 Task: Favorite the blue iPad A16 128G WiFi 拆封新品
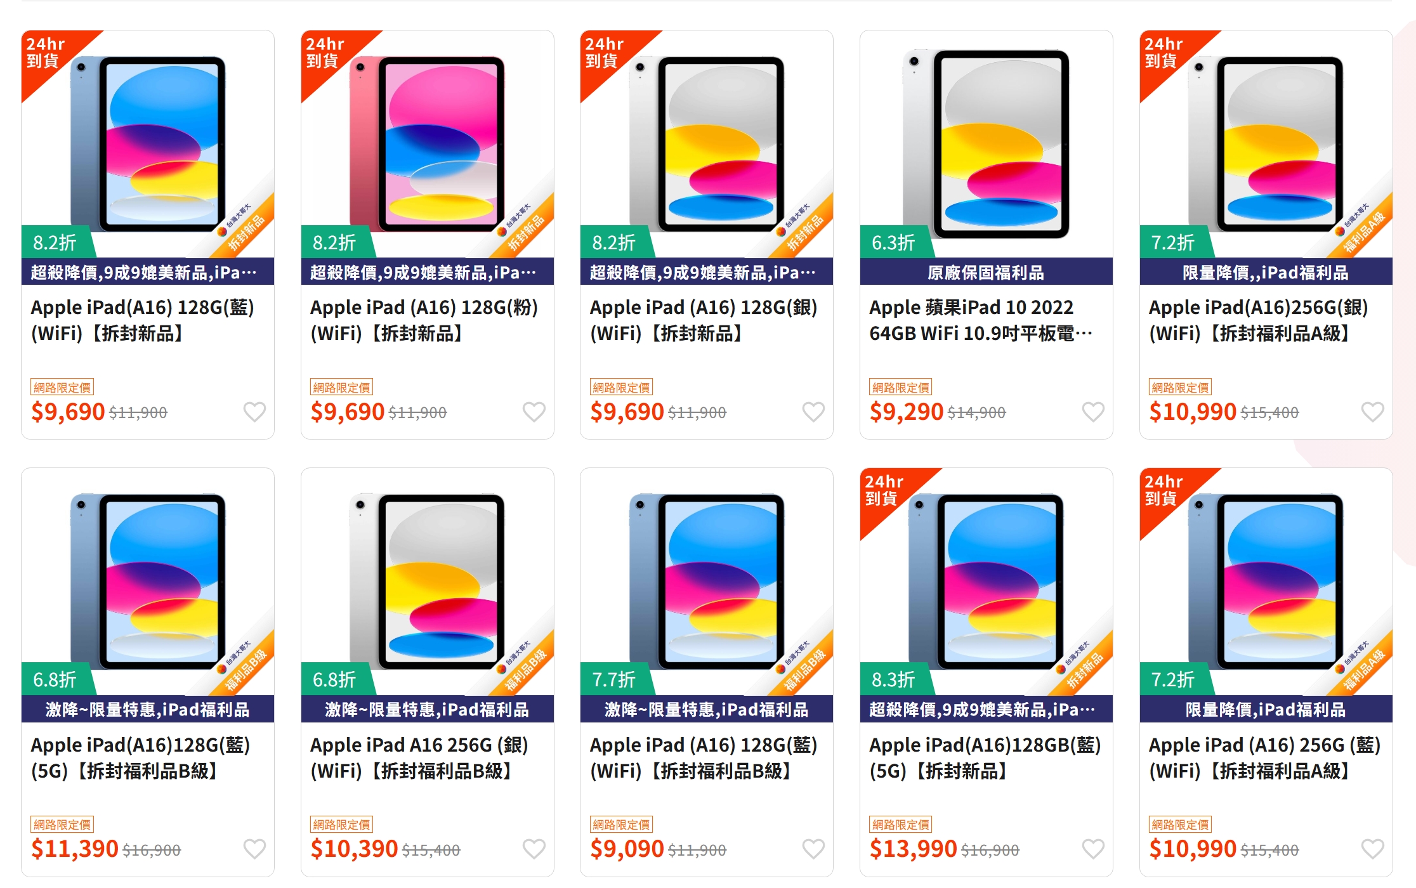(x=254, y=412)
